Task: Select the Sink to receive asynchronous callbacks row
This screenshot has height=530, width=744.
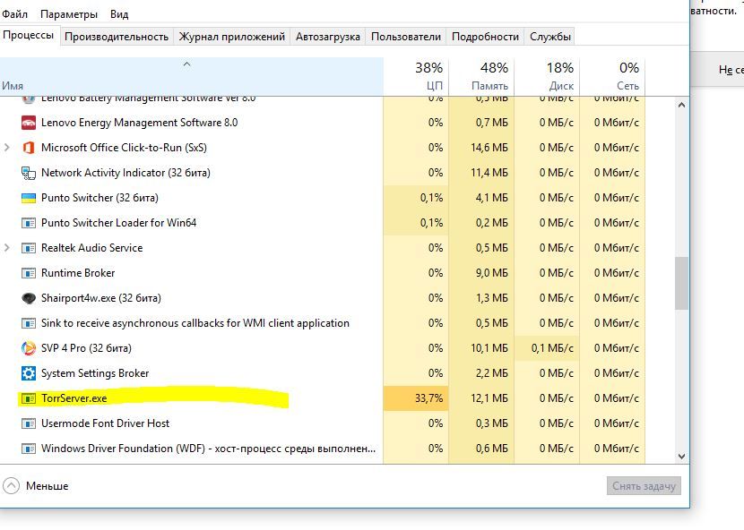Action: pyautogui.click(x=323, y=323)
